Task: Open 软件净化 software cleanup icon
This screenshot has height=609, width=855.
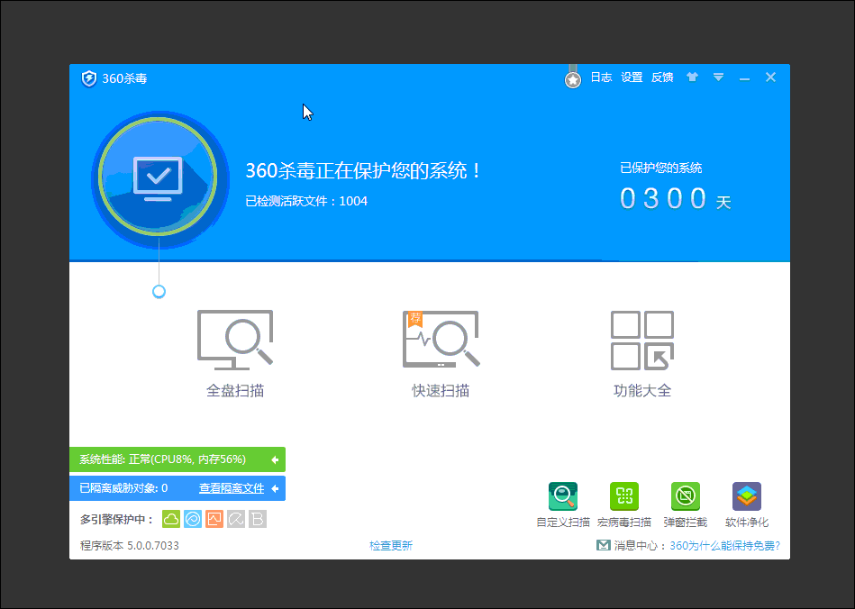Action: [747, 496]
